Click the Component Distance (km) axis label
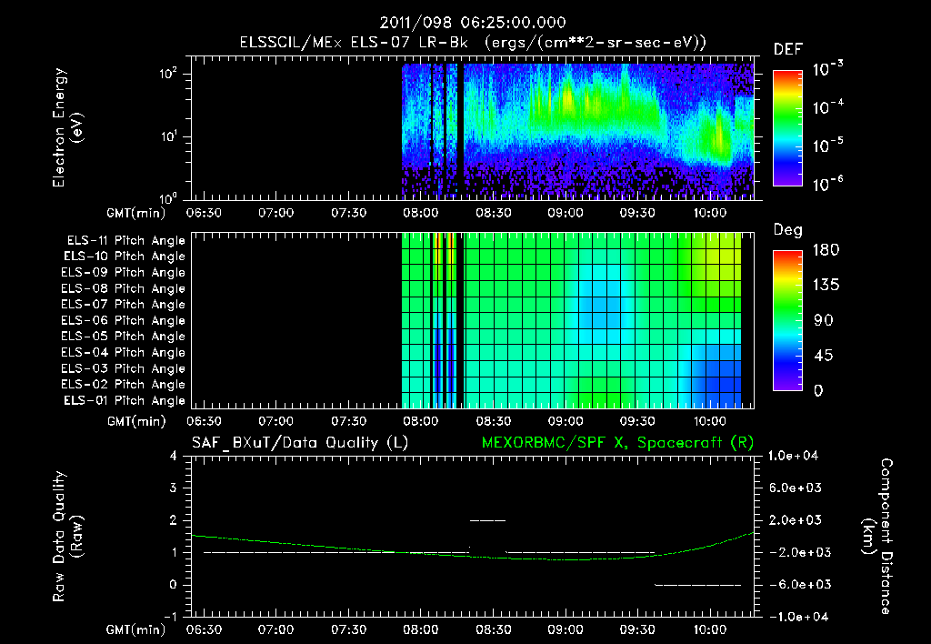The width and height of the screenshot is (931, 644). click(877, 537)
